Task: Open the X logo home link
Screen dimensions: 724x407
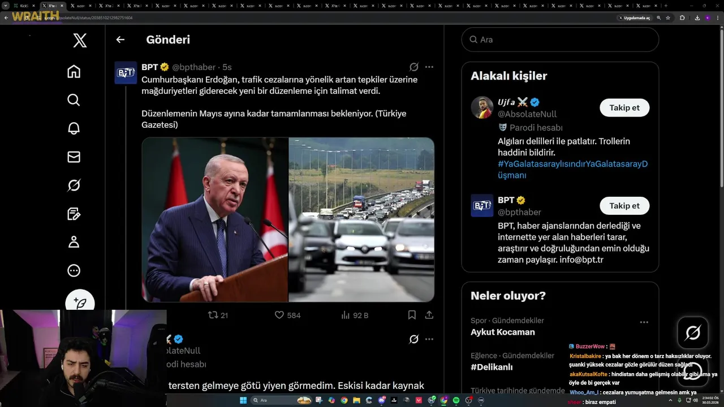Action: (x=80, y=40)
